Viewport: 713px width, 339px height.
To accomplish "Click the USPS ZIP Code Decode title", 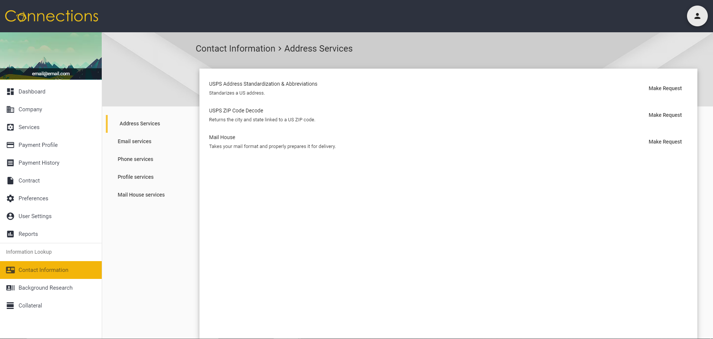I will (236, 111).
